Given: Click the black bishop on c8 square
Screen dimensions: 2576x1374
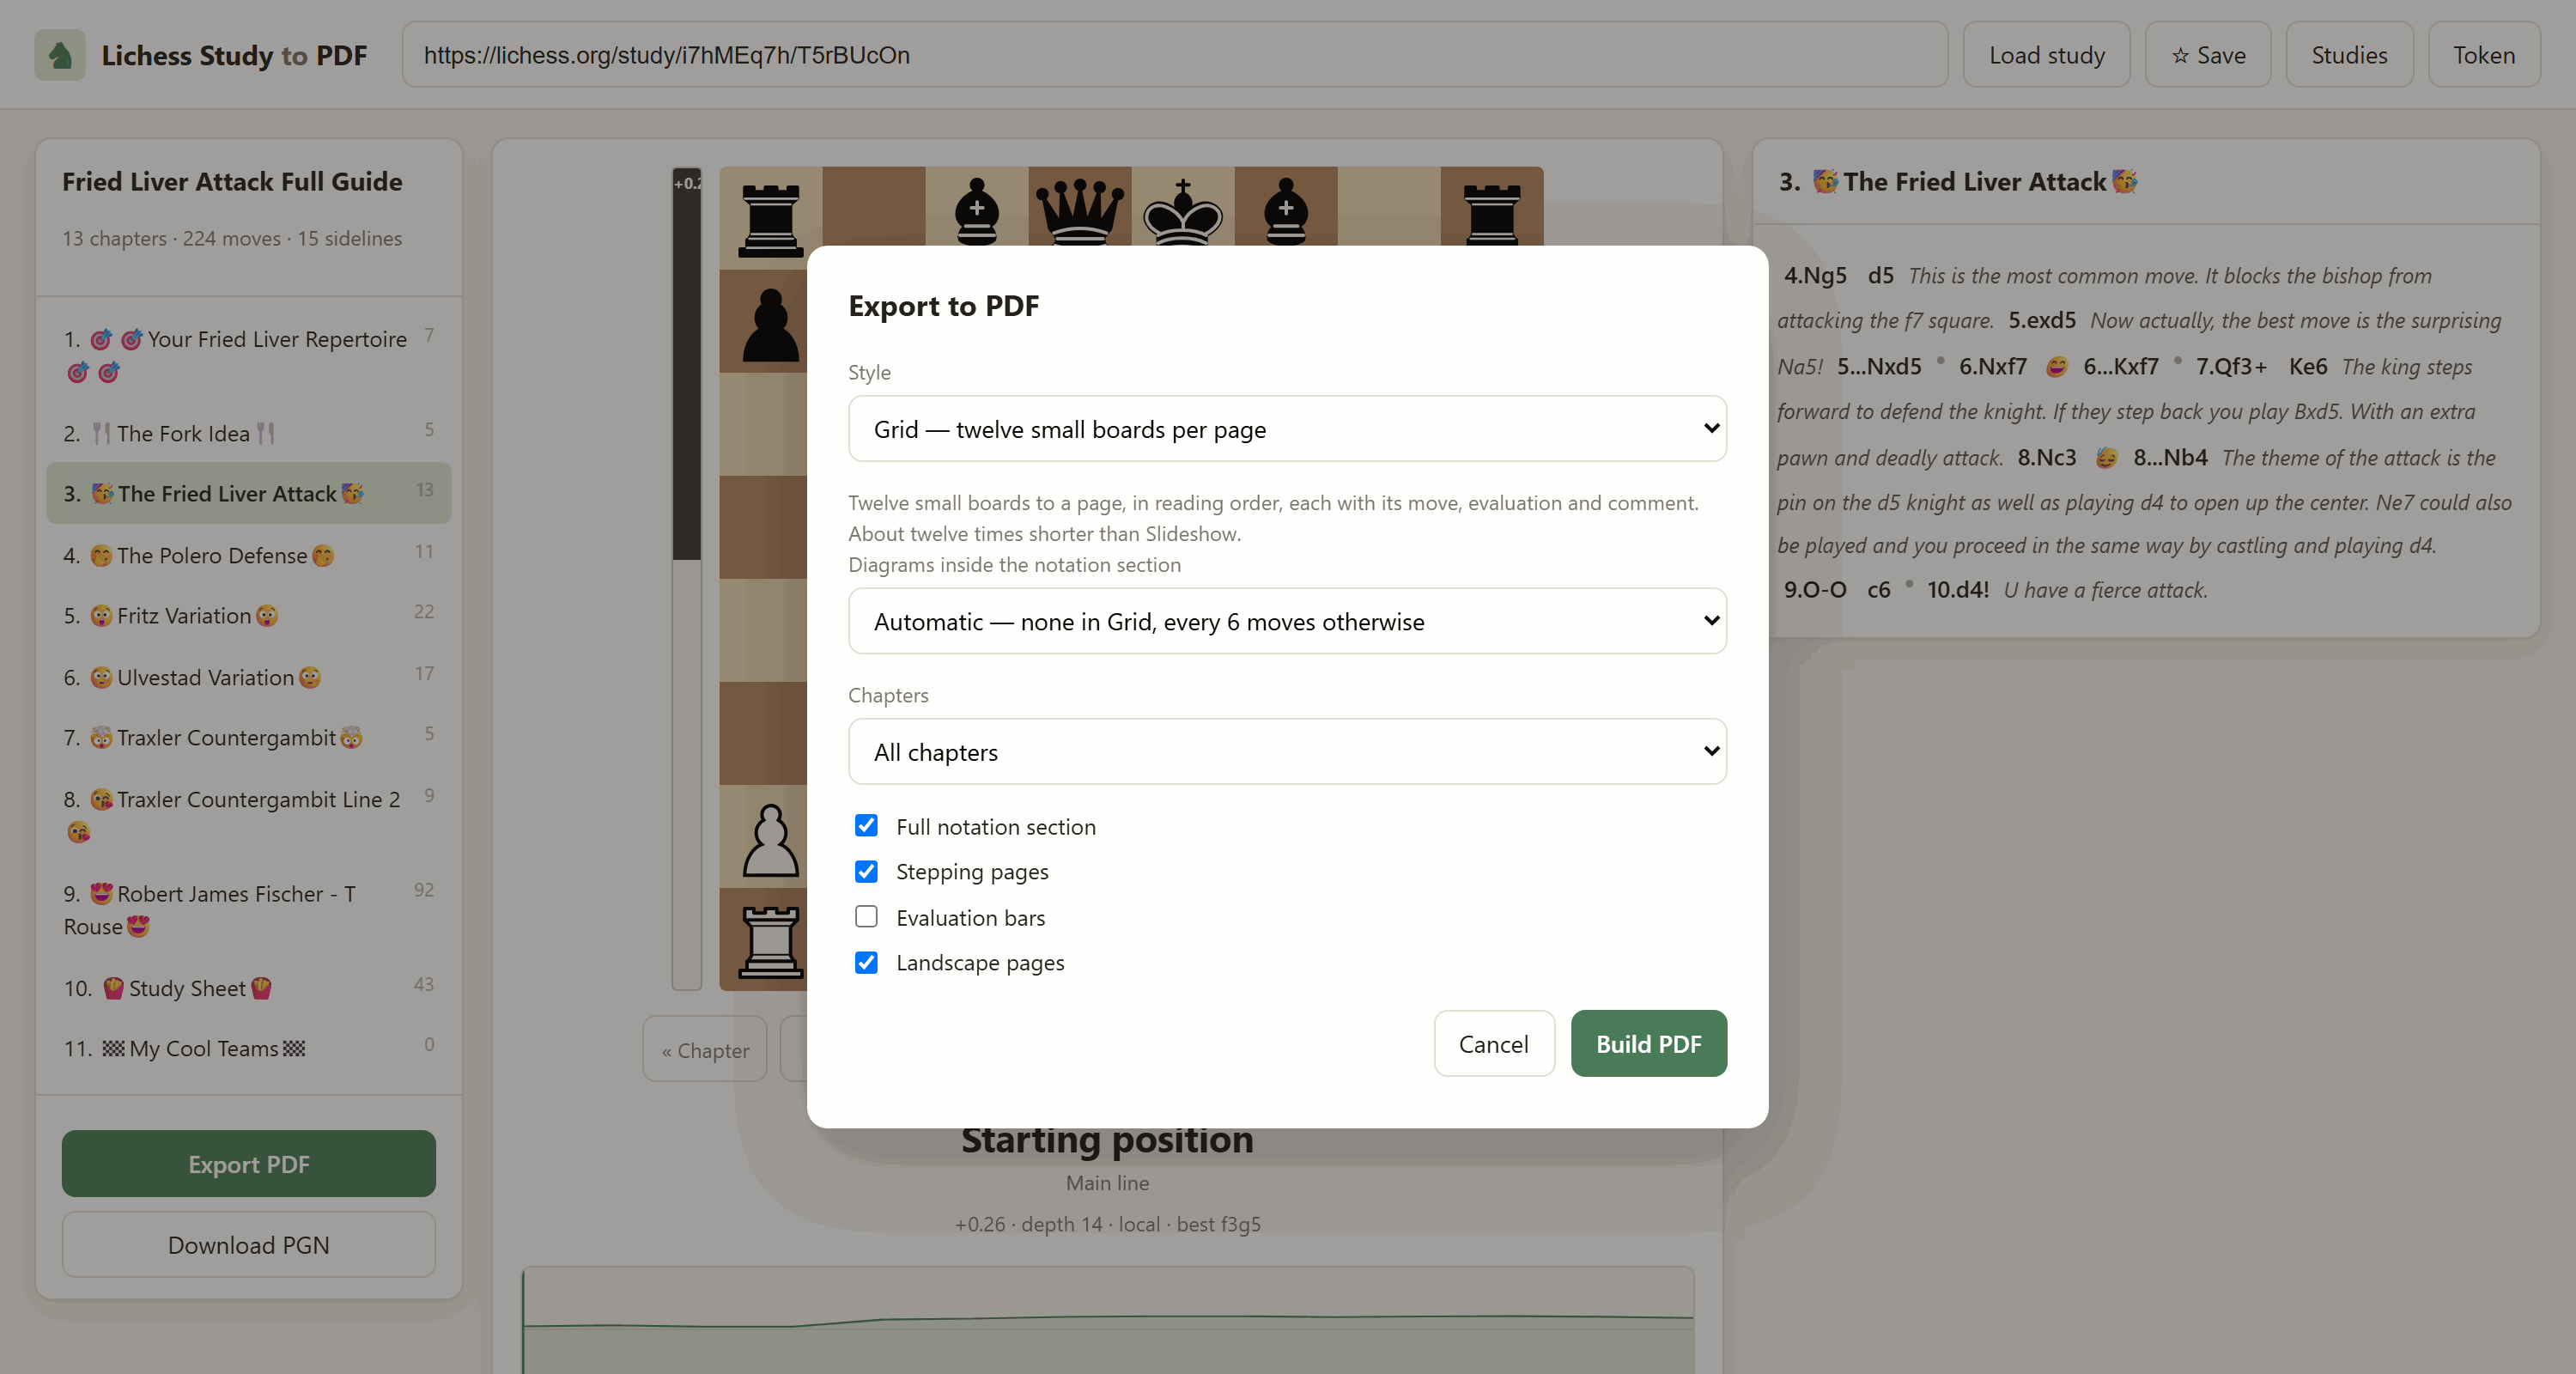Looking at the screenshot, I should point(977,210).
